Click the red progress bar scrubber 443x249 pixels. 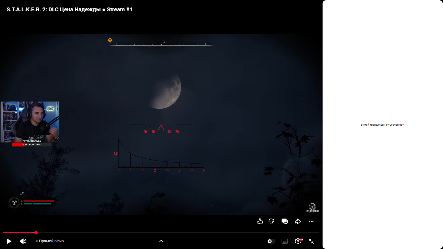click(36, 233)
